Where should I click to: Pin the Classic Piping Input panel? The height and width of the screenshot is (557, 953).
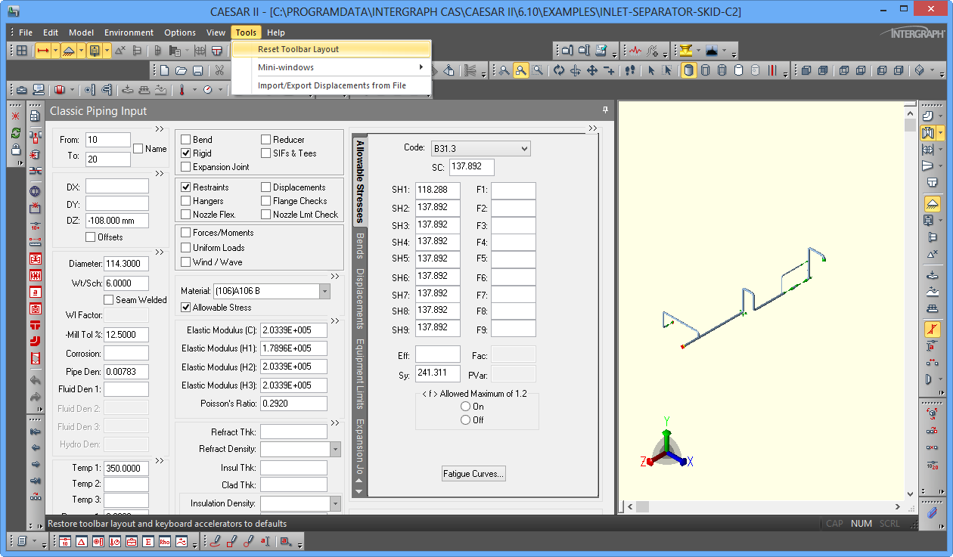click(x=605, y=110)
